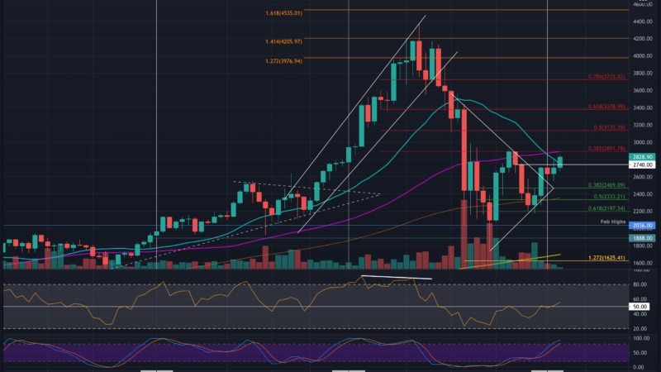
Task: Click the RSI 80.00 axis value
Action: pyautogui.click(x=640, y=284)
